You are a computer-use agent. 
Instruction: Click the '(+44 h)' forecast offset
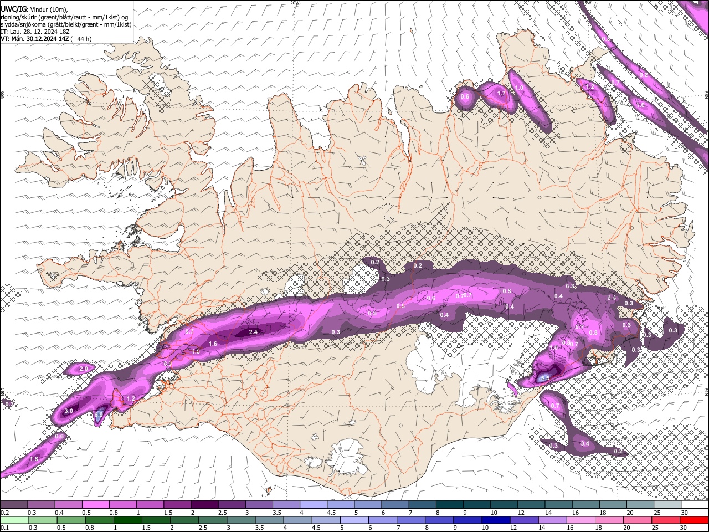pos(81,39)
